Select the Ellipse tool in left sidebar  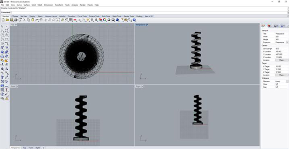(x=7, y=35)
